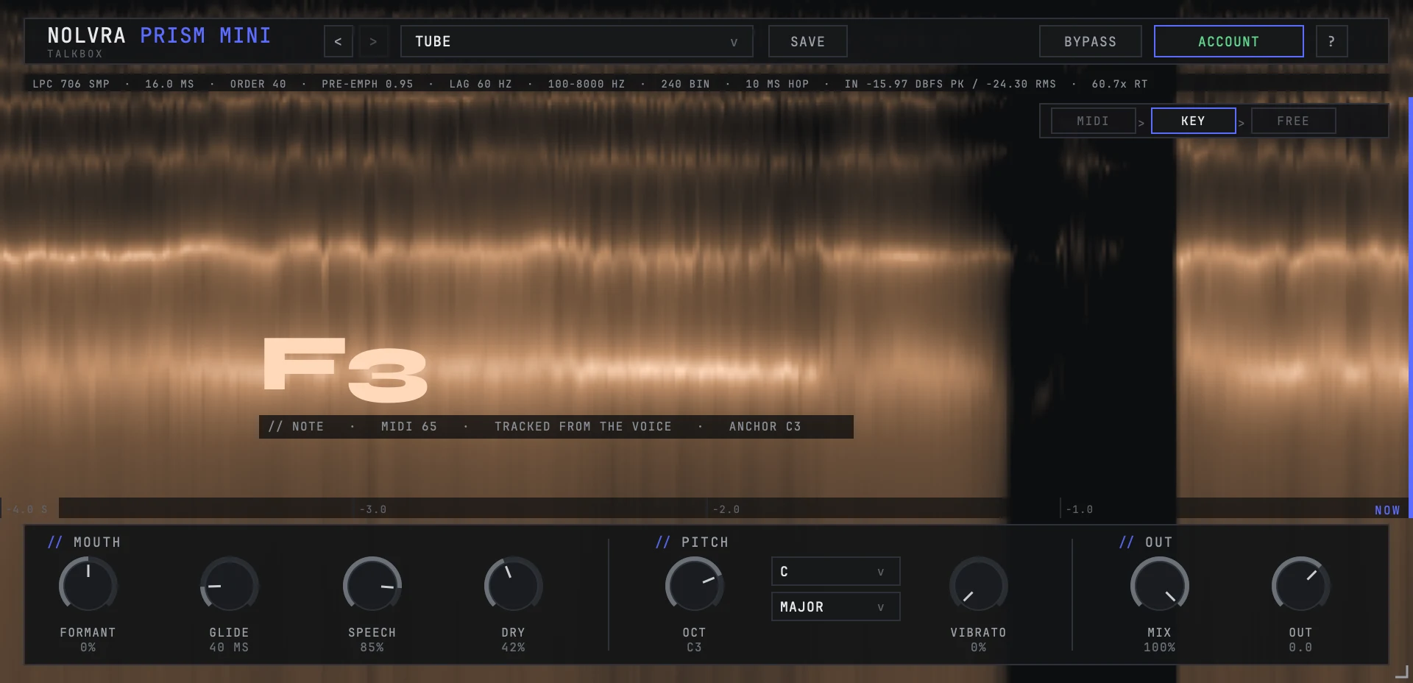The image size is (1413, 683).
Task: Click the ORDER 40 status entry
Action: pyautogui.click(x=258, y=84)
